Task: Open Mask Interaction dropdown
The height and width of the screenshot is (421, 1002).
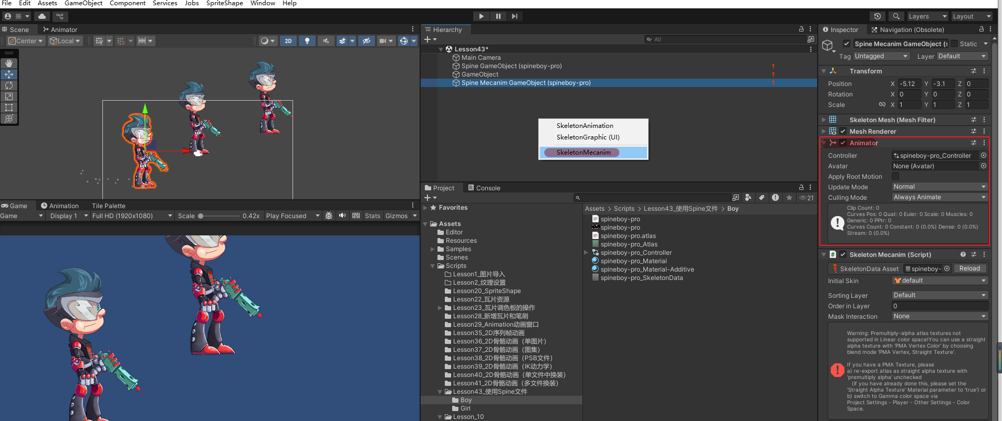Action: tap(940, 316)
